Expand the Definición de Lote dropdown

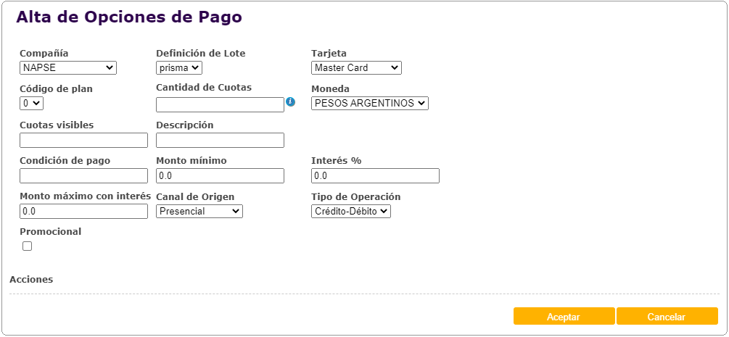coord(179,68)
